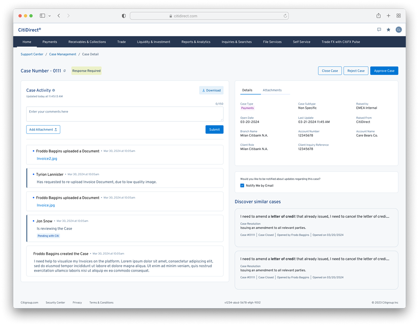This screenshot has width=419, height=326.
Task: Focus the citidirect.com address bar
Action: pos(209,16)
